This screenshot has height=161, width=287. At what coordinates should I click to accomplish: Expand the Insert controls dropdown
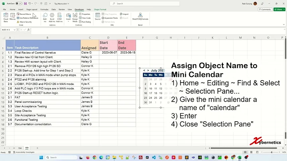tap(68, 22)
